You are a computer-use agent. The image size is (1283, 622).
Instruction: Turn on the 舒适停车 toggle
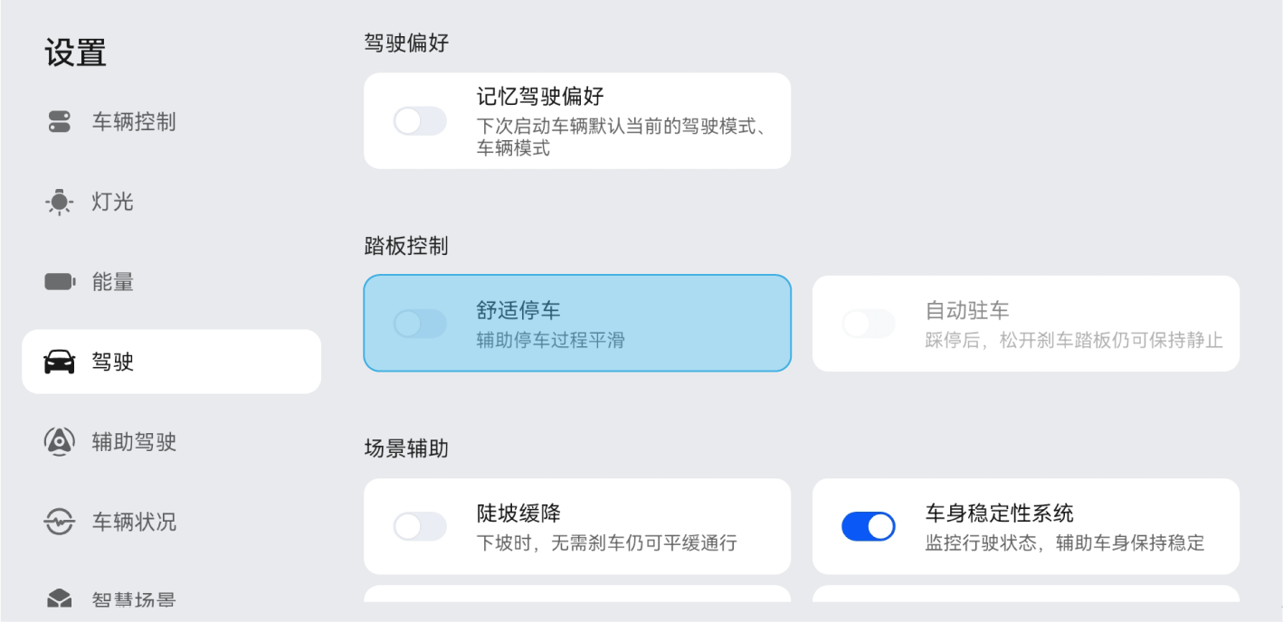coord(420,324)
